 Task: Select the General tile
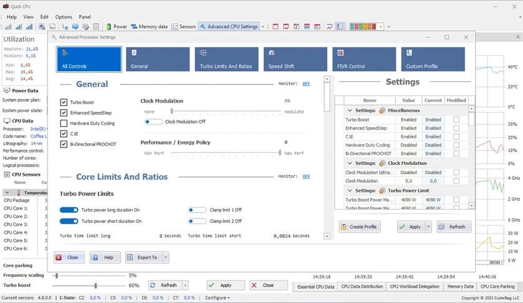pos(158,59)
